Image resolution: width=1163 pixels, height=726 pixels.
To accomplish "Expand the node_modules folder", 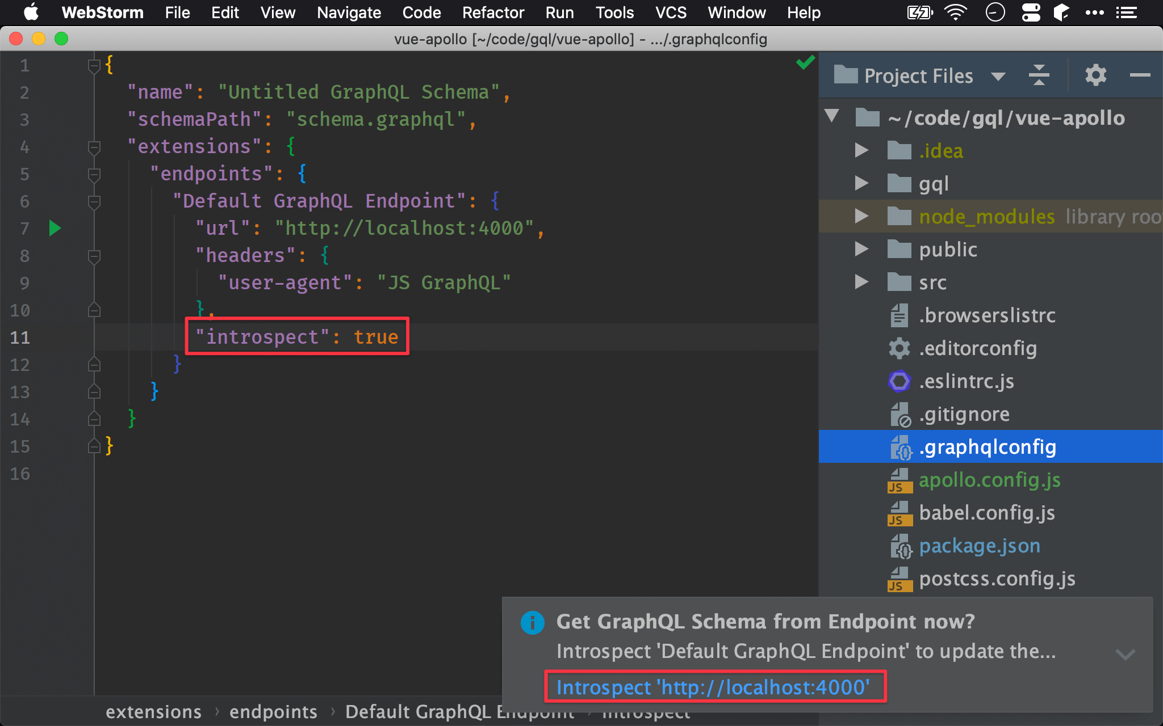I will [861, 216].
